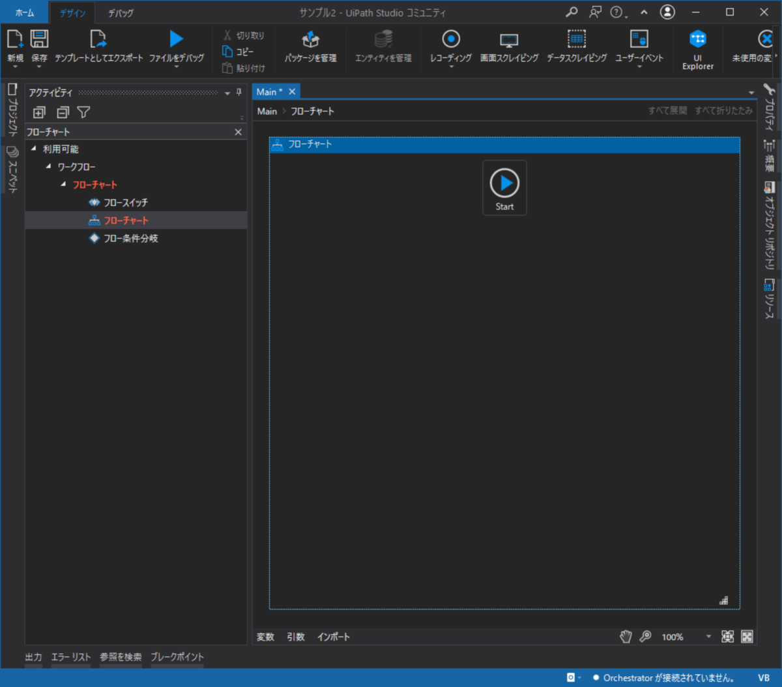This screenshot has height=687, width=782.
Task: Click the fit to screen icon
Action: tap(728, 637)
